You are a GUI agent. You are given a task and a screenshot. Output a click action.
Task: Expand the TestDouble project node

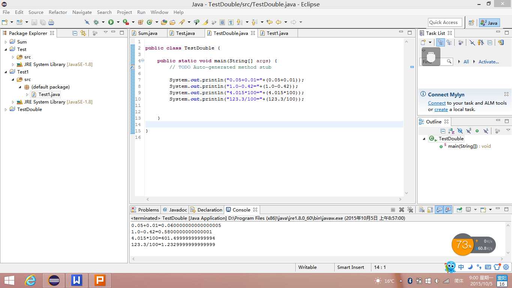coord(6,109)
